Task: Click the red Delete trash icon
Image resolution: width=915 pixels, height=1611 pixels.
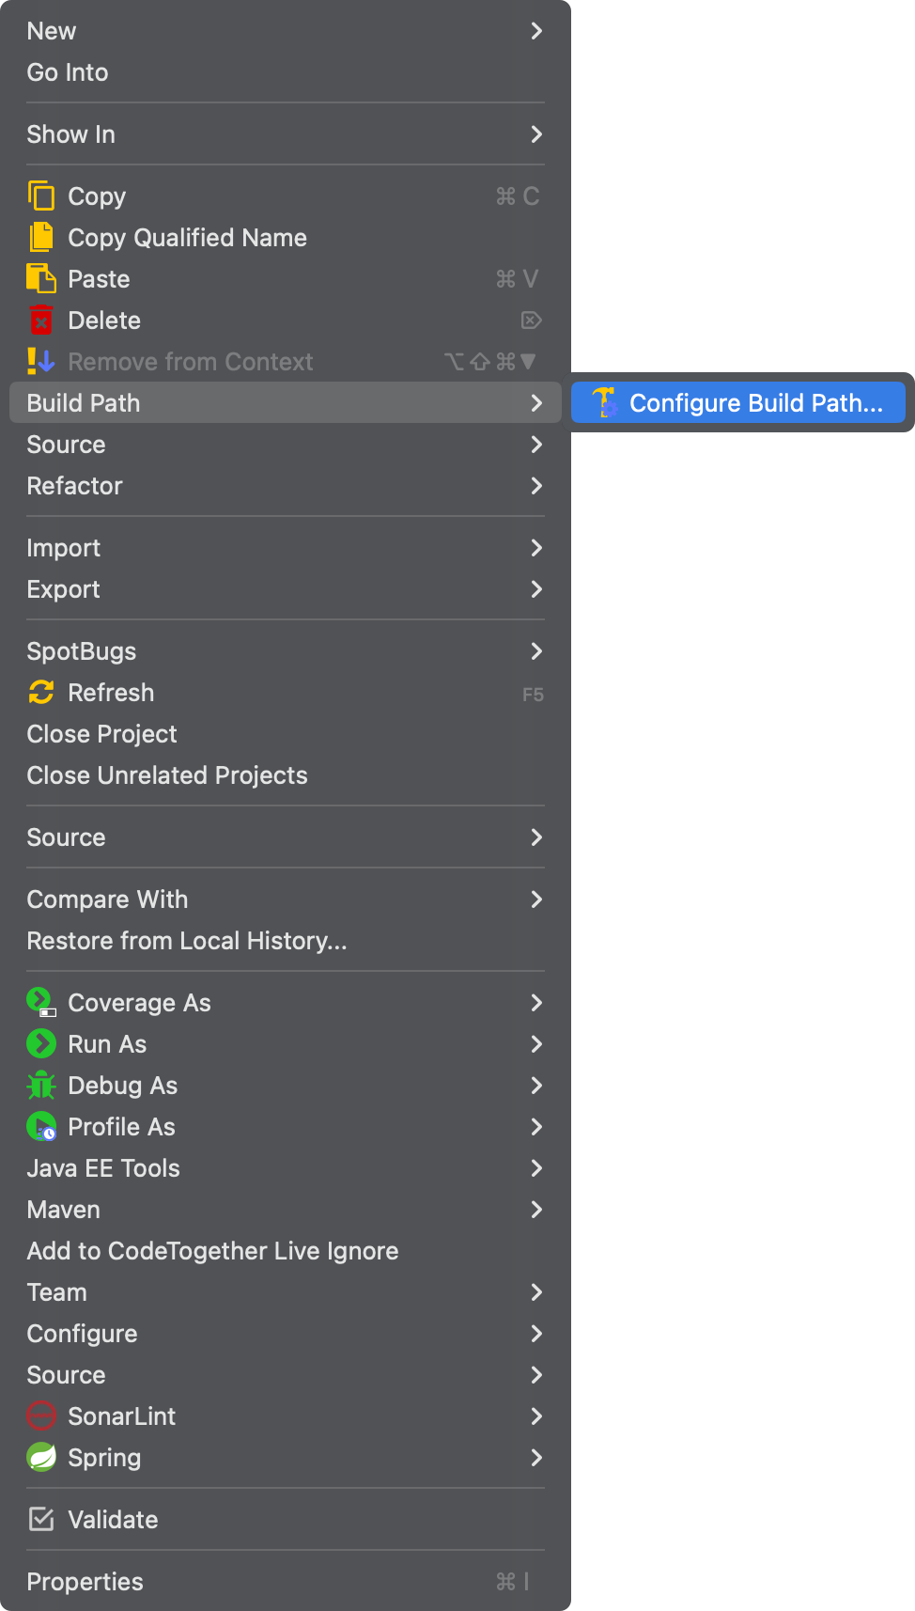Action: click(40, 321)
